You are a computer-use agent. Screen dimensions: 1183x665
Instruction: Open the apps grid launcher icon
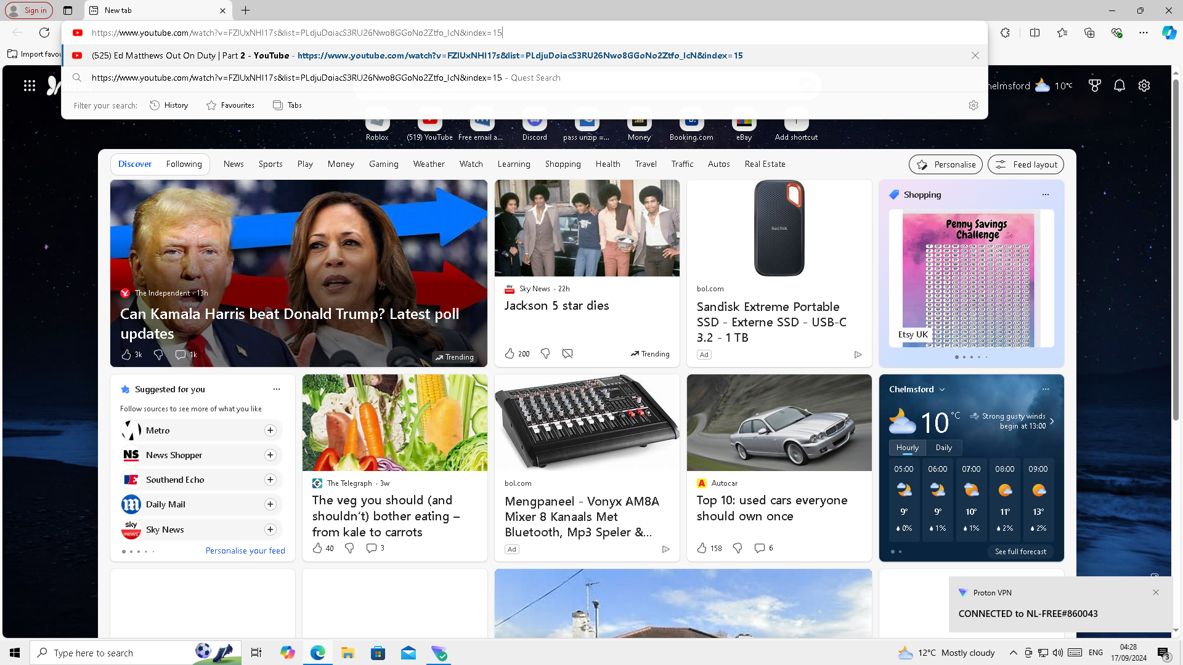[30, 86]
